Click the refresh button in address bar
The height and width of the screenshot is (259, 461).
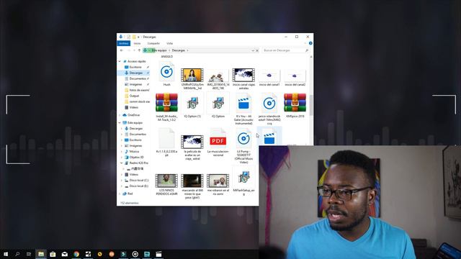[x=257, y=50]
